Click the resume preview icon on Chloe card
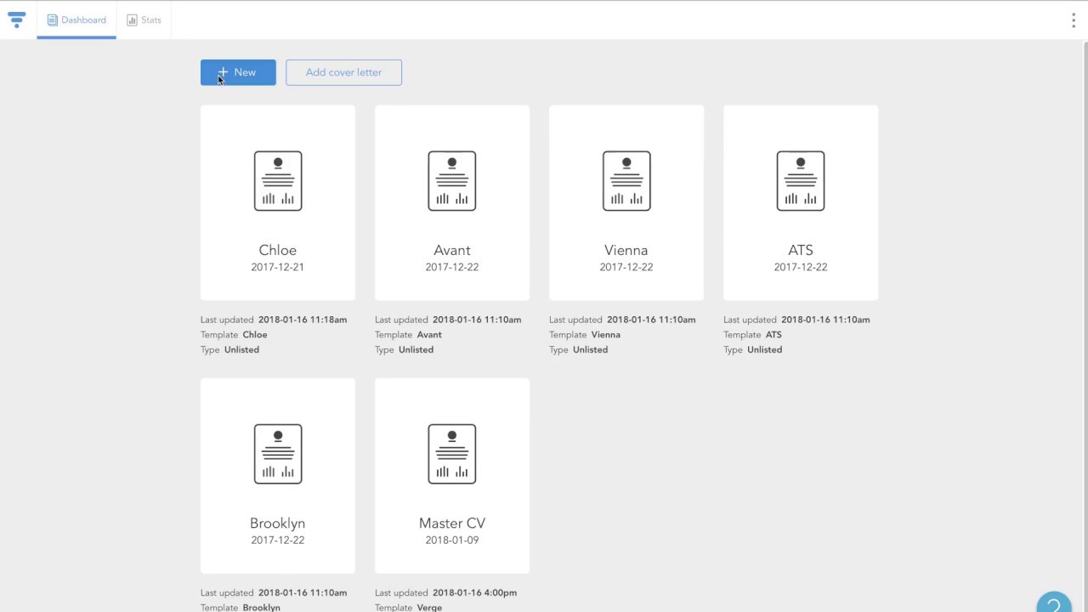The image size is (1088, 612). pyautogui.click(x=277, y=180)
